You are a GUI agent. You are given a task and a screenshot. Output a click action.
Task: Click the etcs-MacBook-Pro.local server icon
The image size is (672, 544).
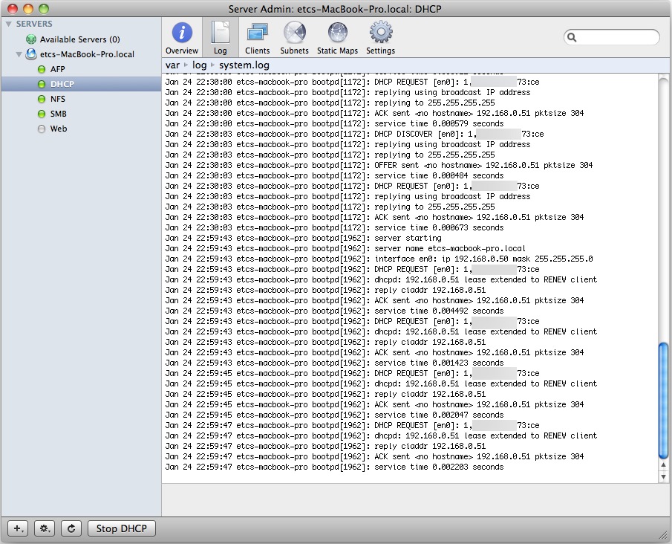[x=31, y=54]
